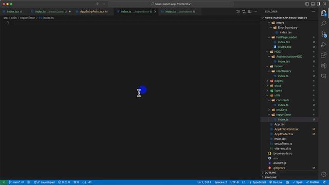The height and width of the screenshot is (185, 329).
Task: Click the ports forwarded status item
Action: click(x=76, y=182)
